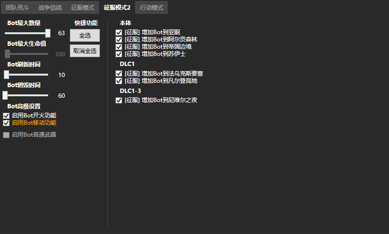Disable the 启用Bot开火功能 checkbox
Viewport: 389px width, 234px height.
(x=6, y=116)
